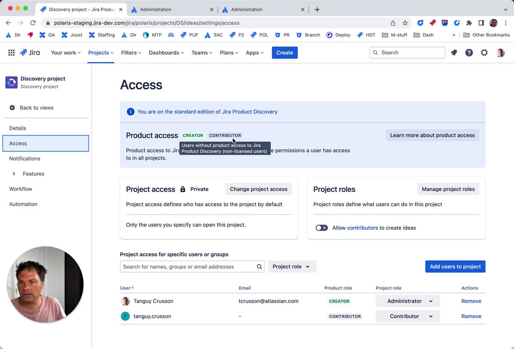Image resolution: width=514 pixels, height=349 pixels.
Task: Click Change project access button
Action: coord(259,189)
